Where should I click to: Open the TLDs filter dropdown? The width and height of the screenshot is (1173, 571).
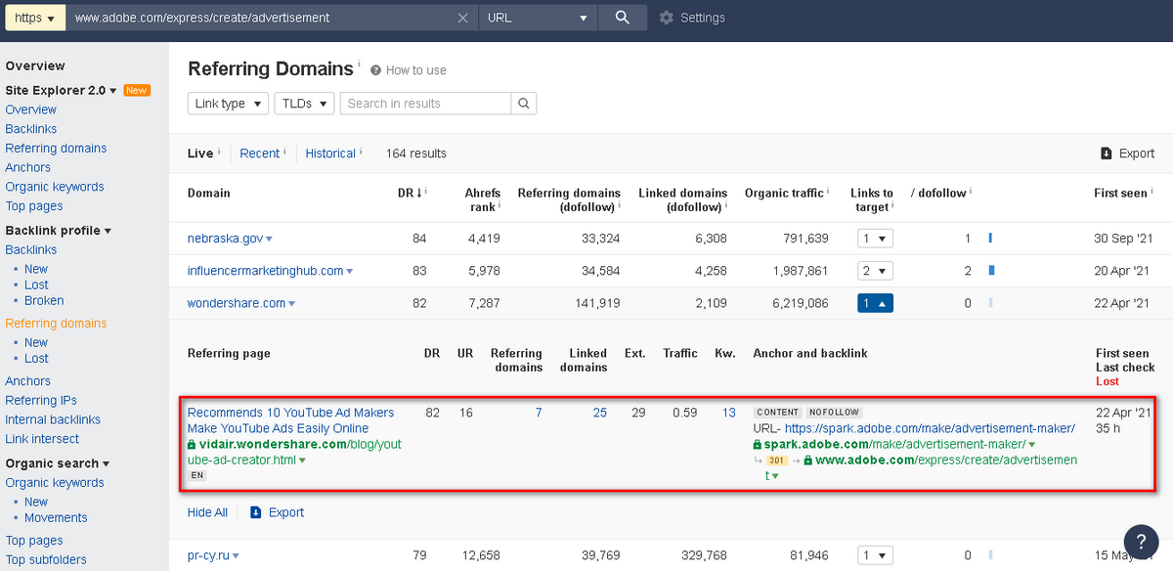(304, 104)
